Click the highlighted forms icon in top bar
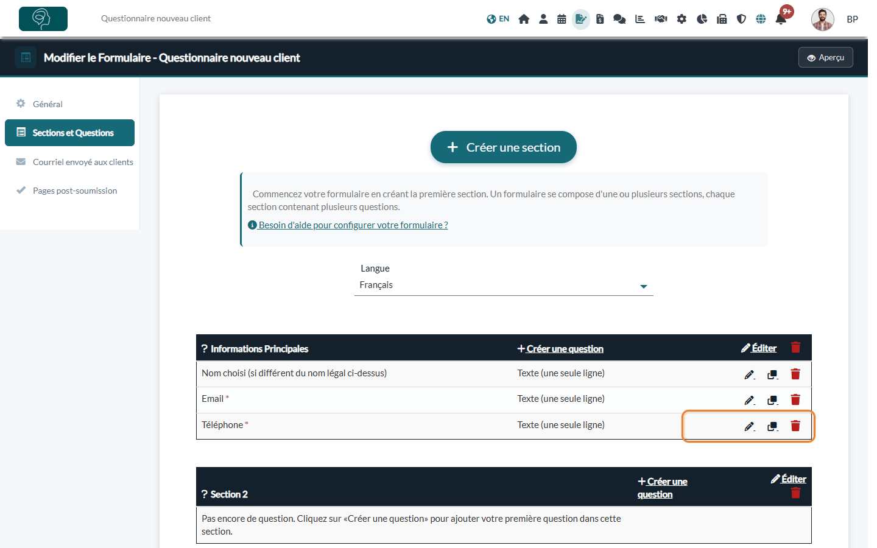Viewport: 877px width, 548px height. (x=581, y=19)
